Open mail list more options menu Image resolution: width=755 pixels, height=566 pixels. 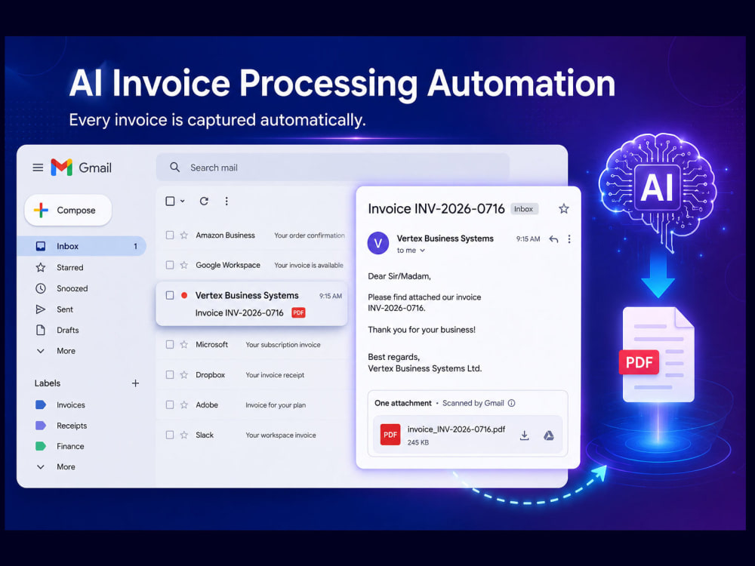(x=226, y=201)
